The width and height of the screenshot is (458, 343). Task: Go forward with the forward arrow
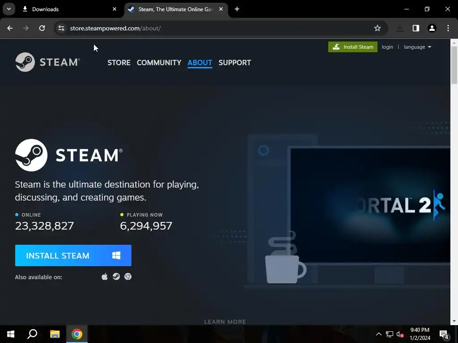coord(26,28)
